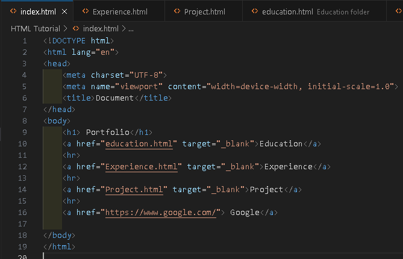This screenshot has height=259, width=403.
Task: Click the opening head tag
Action: 57,63
